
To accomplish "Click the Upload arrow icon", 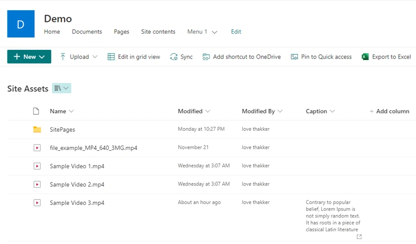I will point(63,57).
